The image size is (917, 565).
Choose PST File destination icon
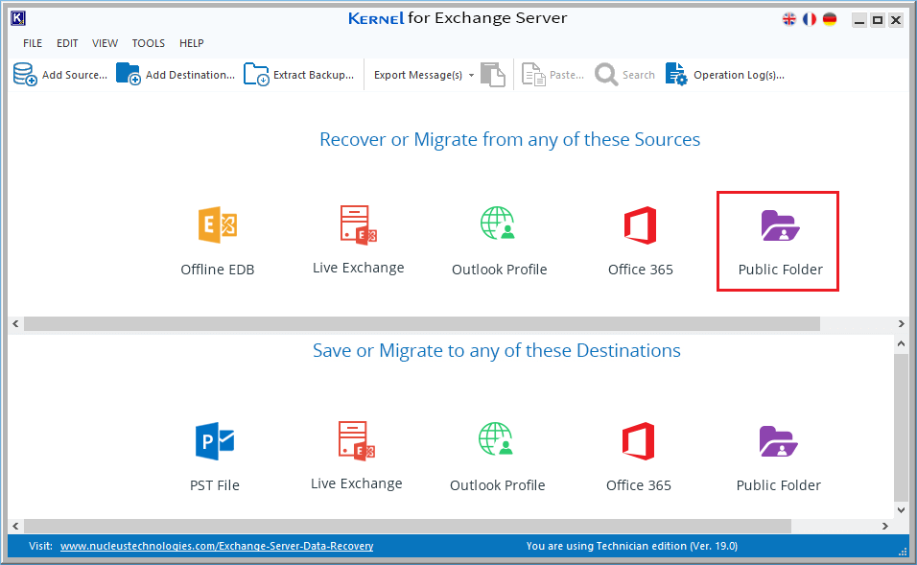[215, 441]
